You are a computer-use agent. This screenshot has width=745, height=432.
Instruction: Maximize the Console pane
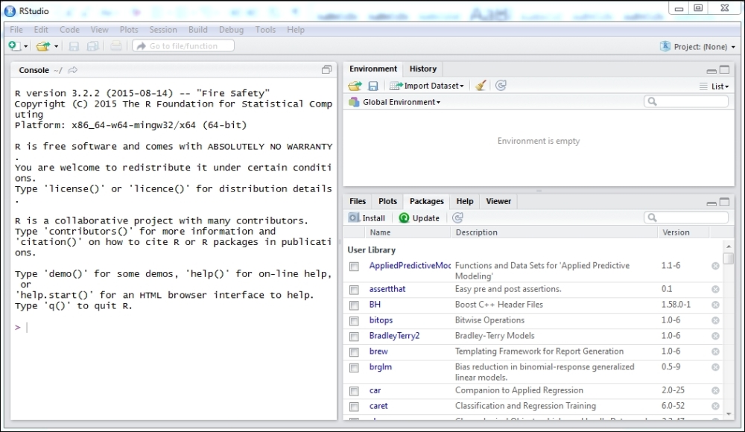[x=326, y=70]
